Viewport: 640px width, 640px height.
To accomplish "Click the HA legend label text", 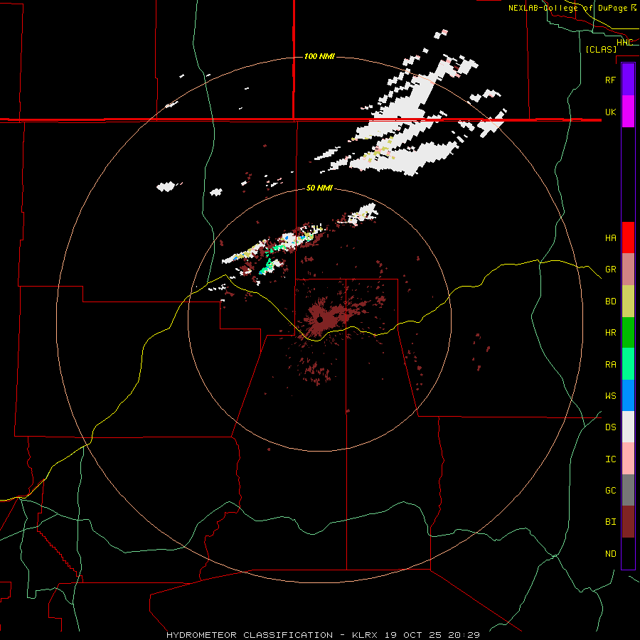I will [x=610, y=238].
